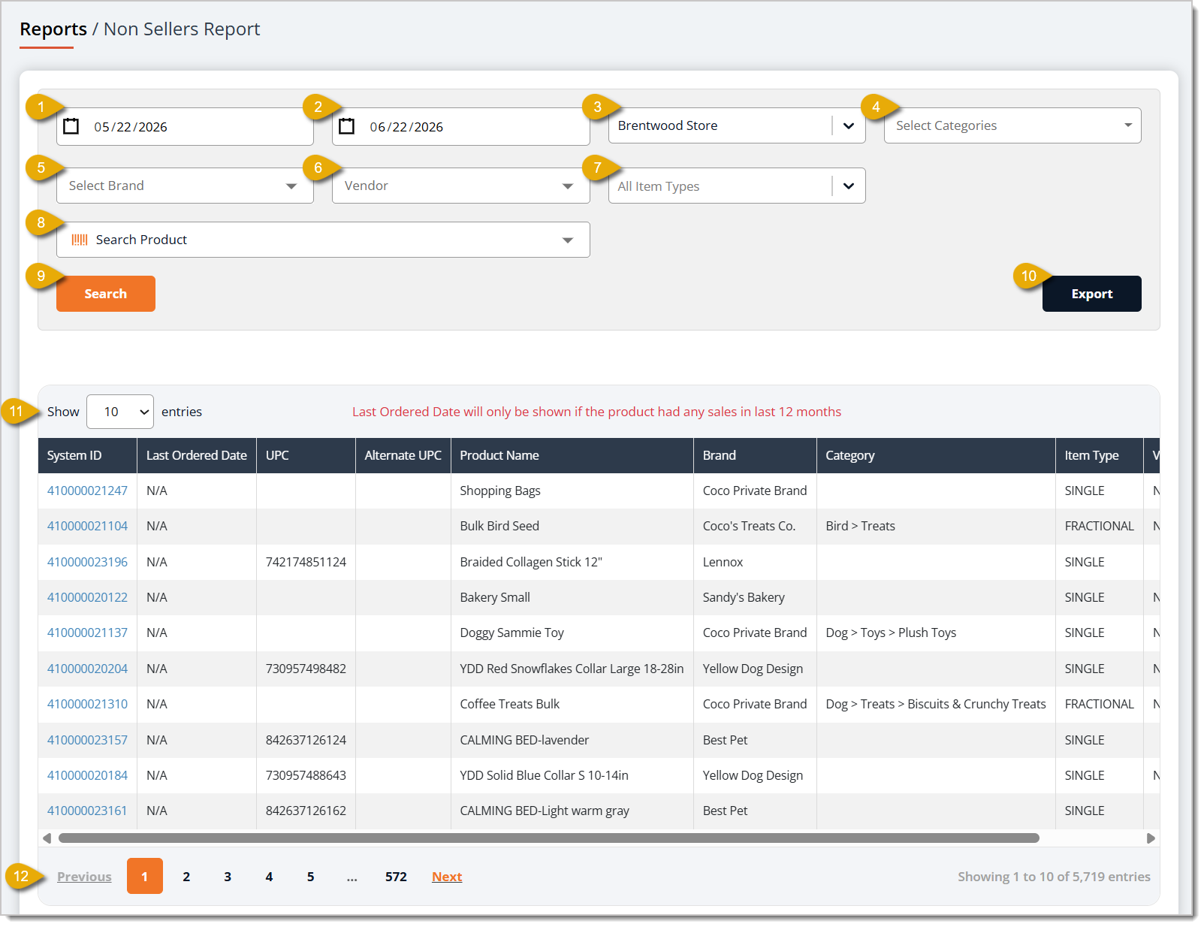
Task: Open the start date calendar icon
Action: [71, 126]
